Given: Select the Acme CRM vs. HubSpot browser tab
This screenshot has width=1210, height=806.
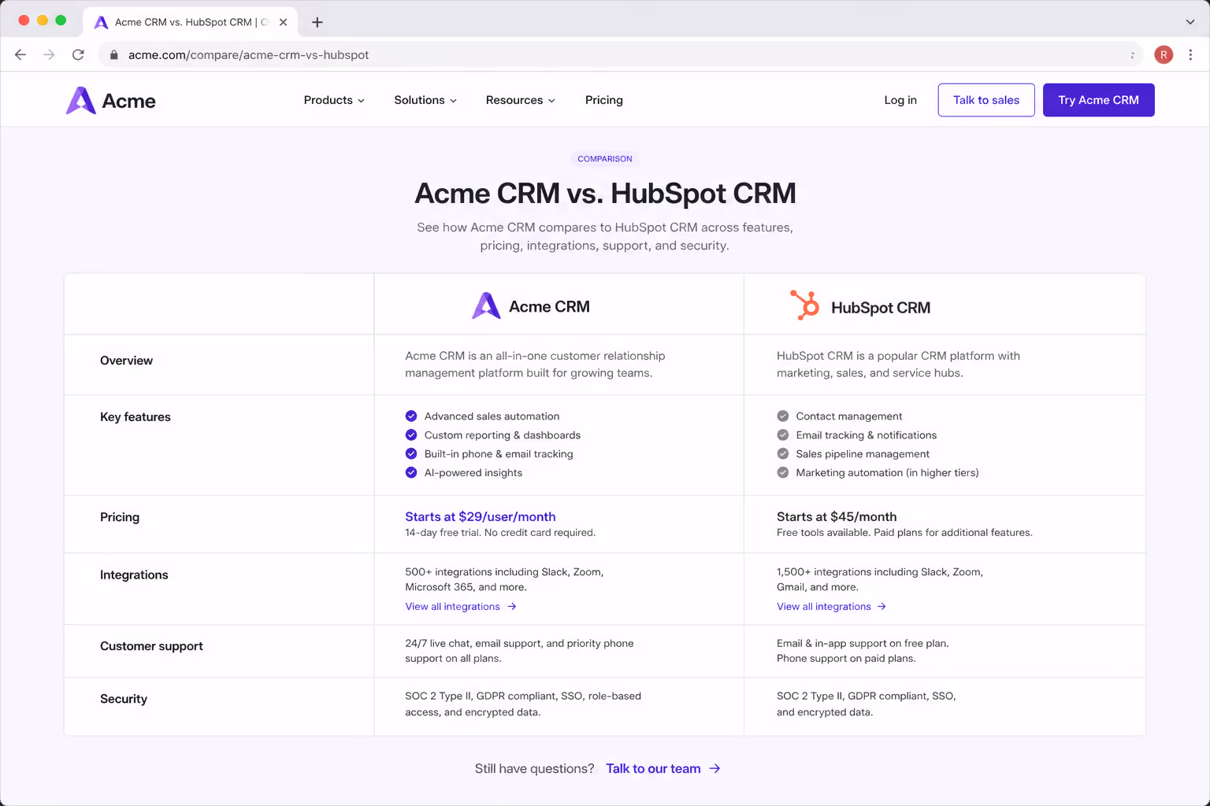Looking at the screenshot, I should (x=191, y=22).
